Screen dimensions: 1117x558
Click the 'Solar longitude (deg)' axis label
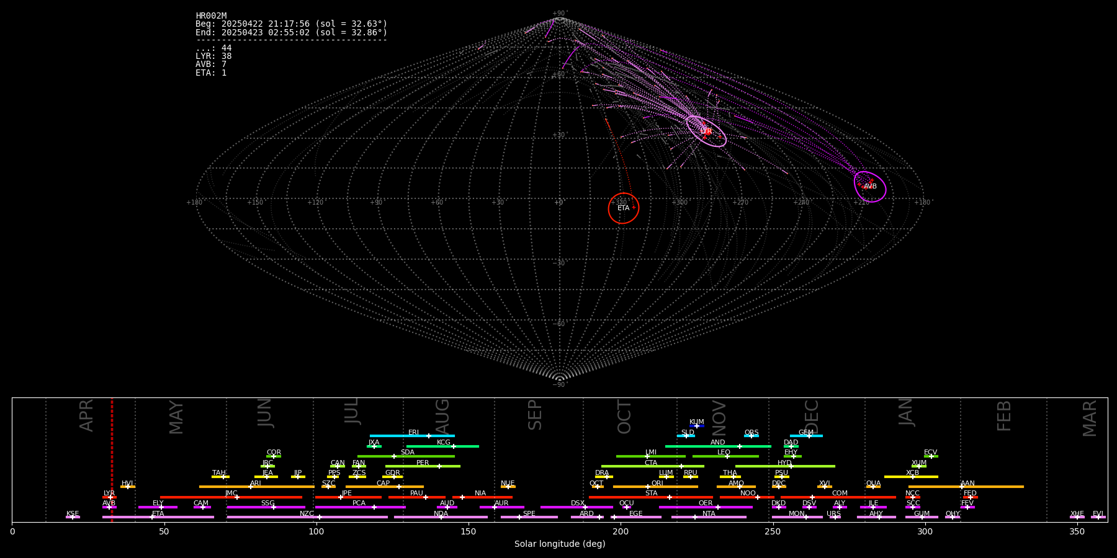pos(559,544)
